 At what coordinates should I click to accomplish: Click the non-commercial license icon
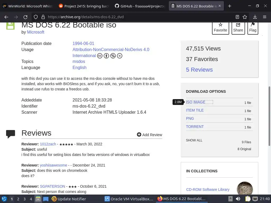(113, 56)
